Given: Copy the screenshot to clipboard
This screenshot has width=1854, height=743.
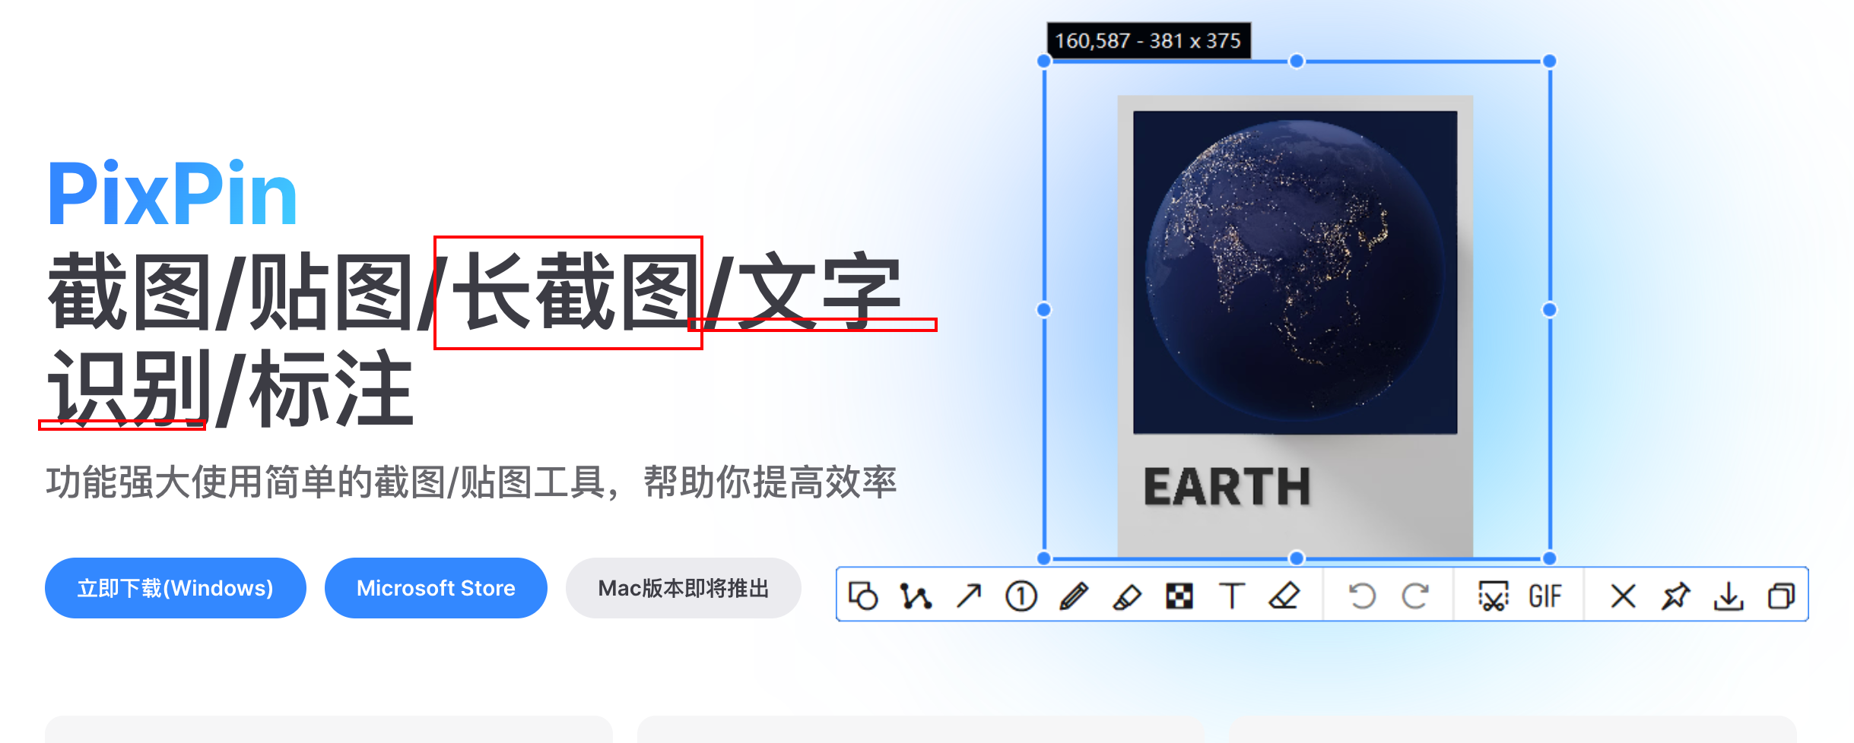Looking at the screenshot, I should 1781,596.
